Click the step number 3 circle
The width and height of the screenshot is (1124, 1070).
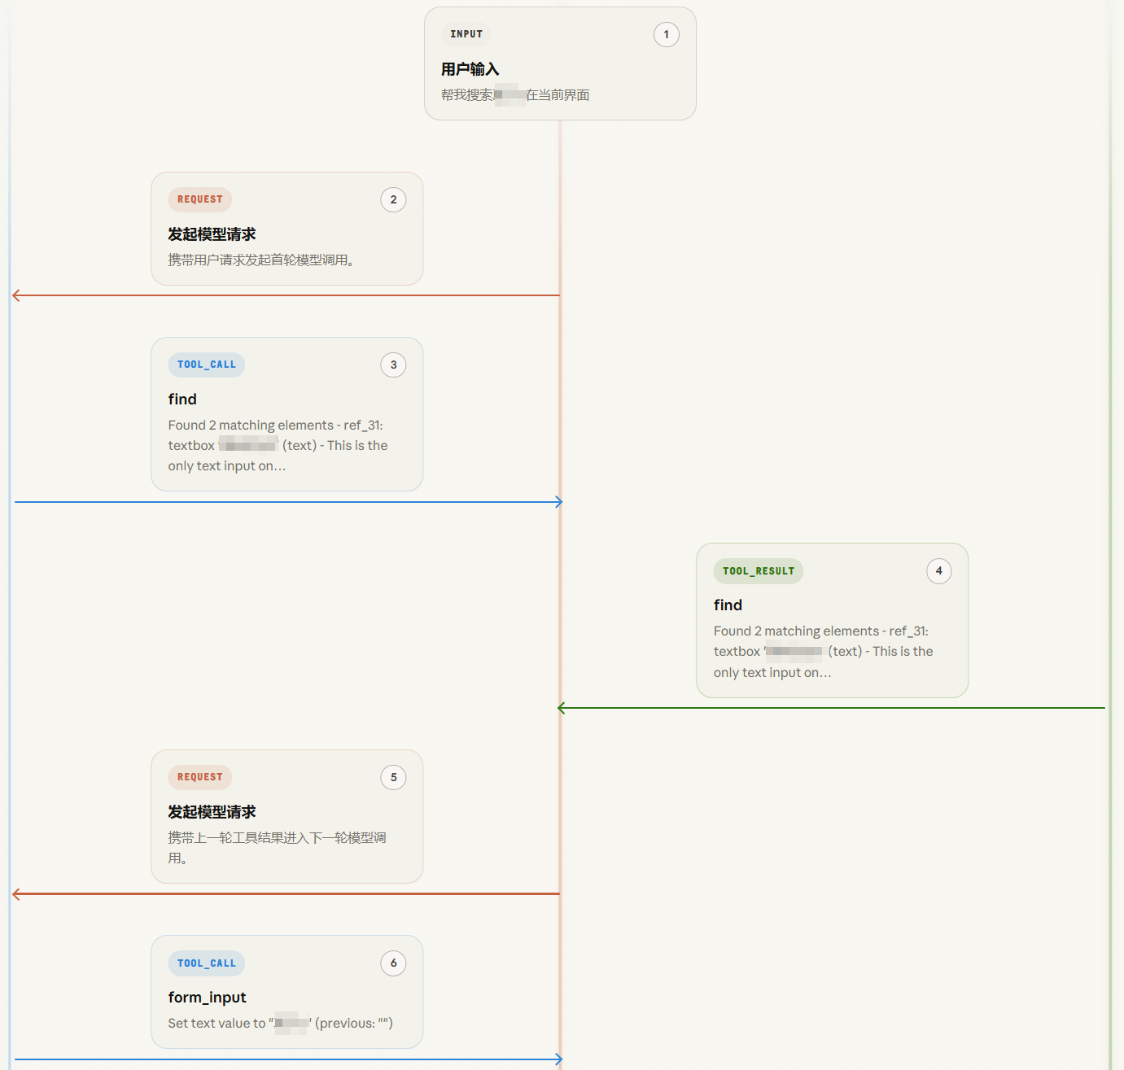393,365
